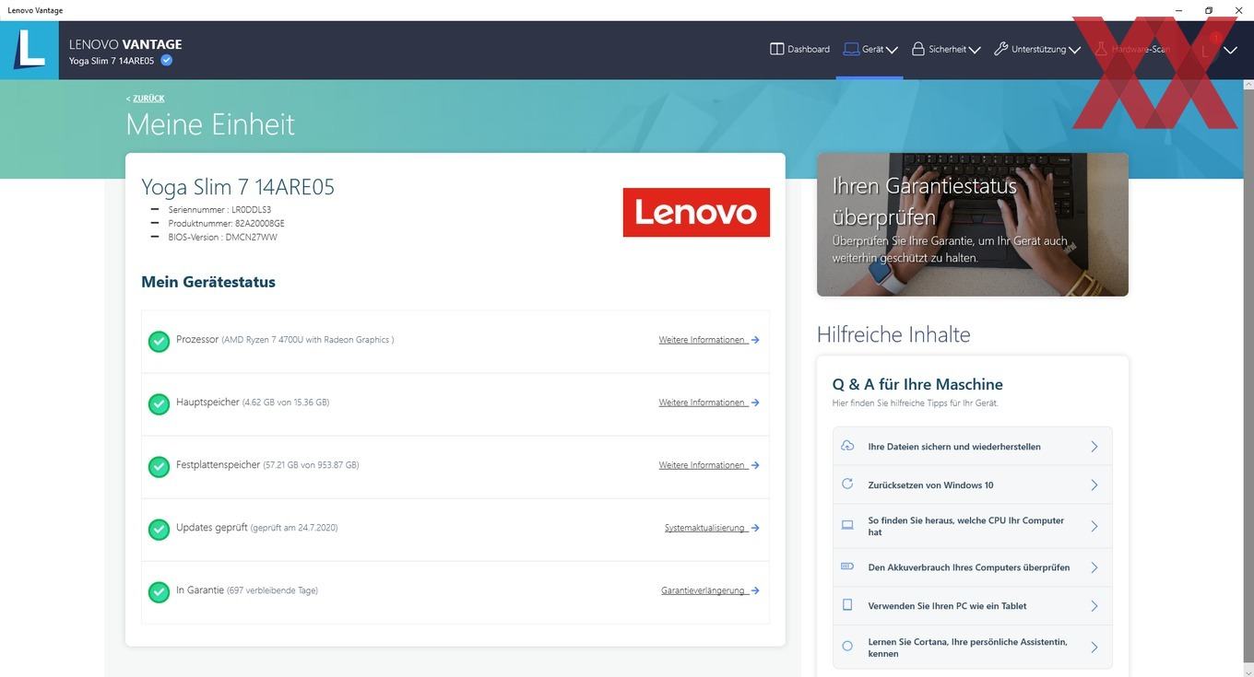Click the verified badge next to Yoga Slim 7 14ARE05
This screenshot has height=677, width=1254.
(166, 61)
